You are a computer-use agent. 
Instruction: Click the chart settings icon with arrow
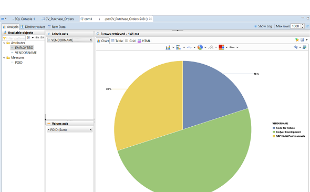(296, 47)
